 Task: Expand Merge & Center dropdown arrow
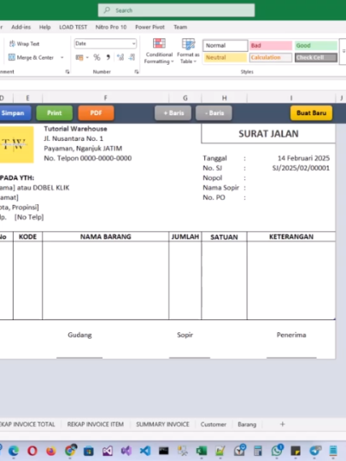62,57
